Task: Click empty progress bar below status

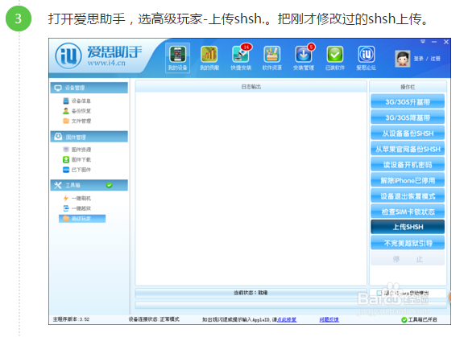Action: 291,305
